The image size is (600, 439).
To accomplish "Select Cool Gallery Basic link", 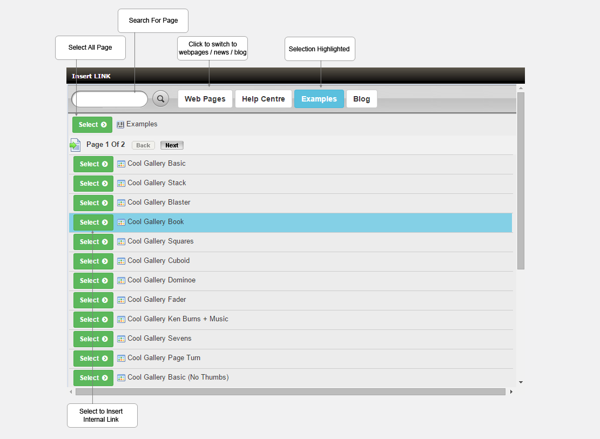I will click(x=93, y=164).
